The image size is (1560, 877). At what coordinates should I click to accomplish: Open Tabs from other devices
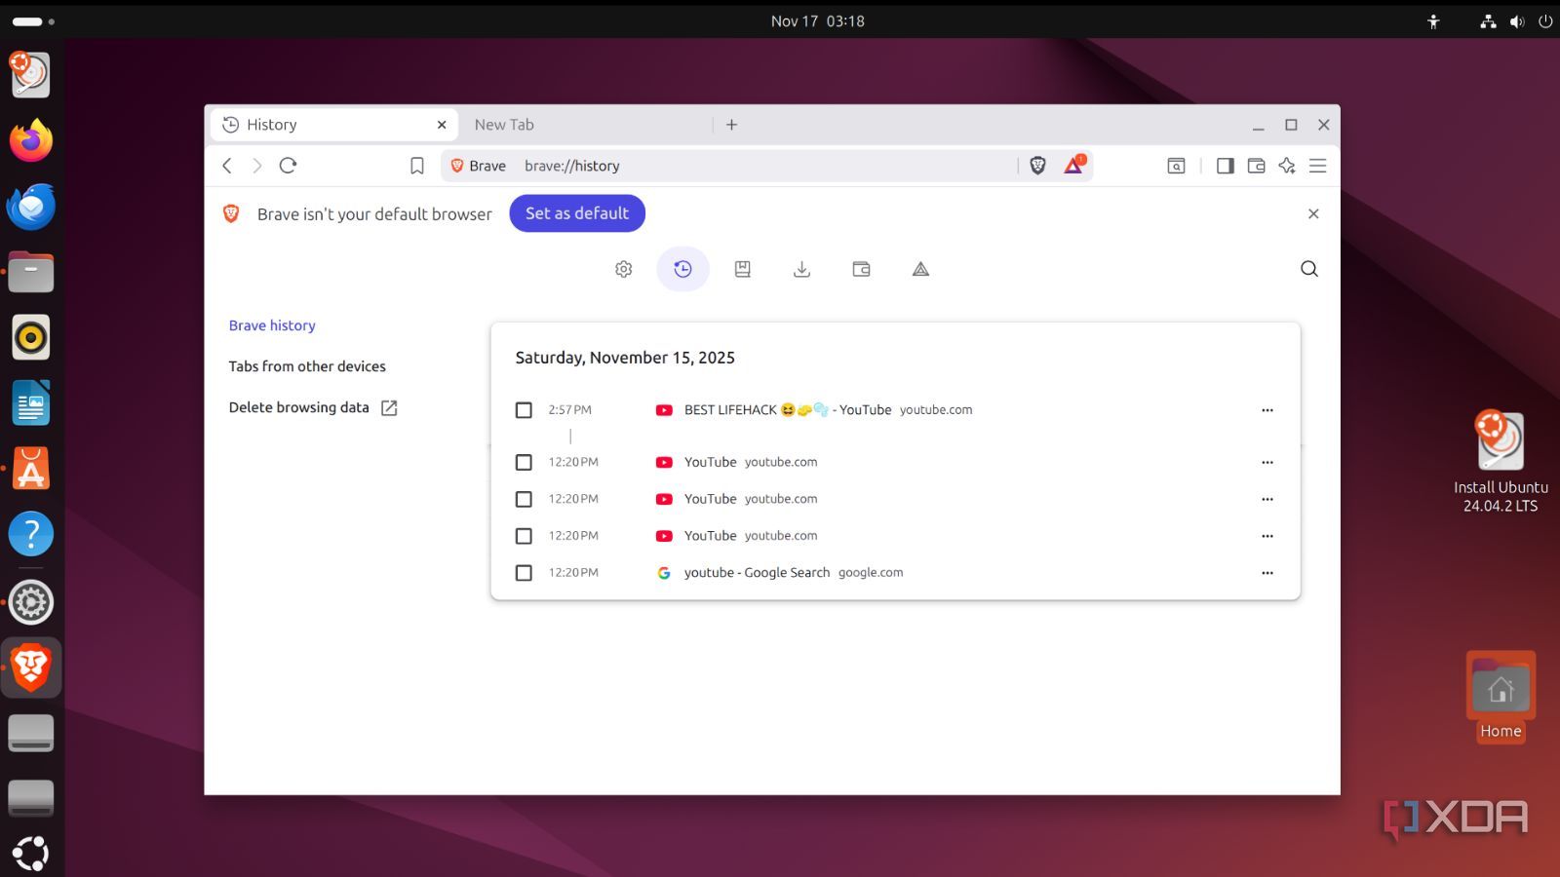click(307, 366)
